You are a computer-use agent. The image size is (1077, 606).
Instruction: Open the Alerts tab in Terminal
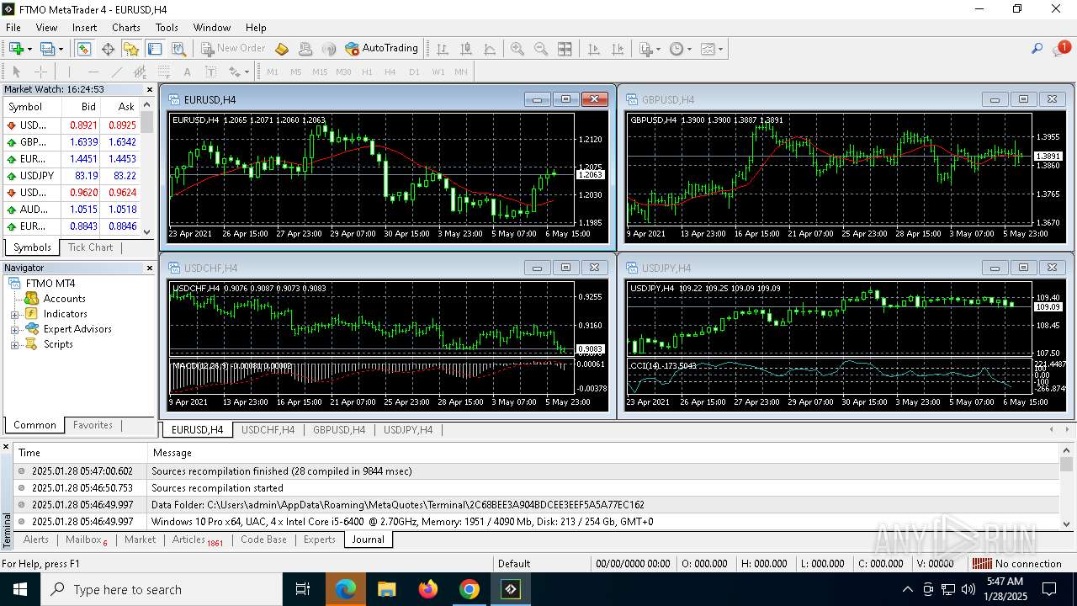(x=35, y=540)
